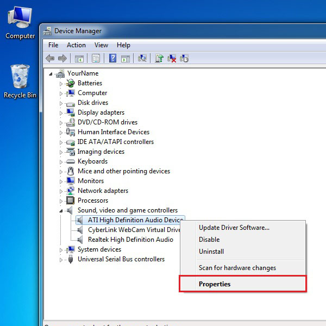Choose Scan for hardware changes in context menu
326x326 pixels.
(x=243, y=268)
